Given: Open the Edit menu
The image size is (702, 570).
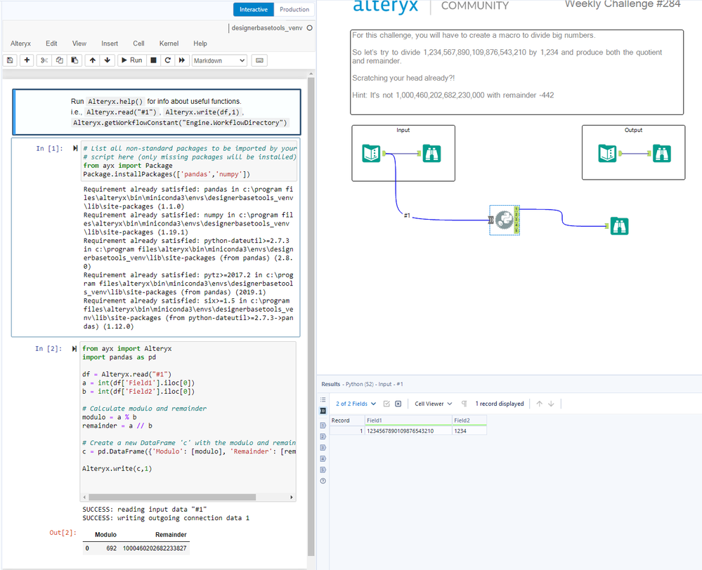Looking at the screenshot, I should [51, 44].
